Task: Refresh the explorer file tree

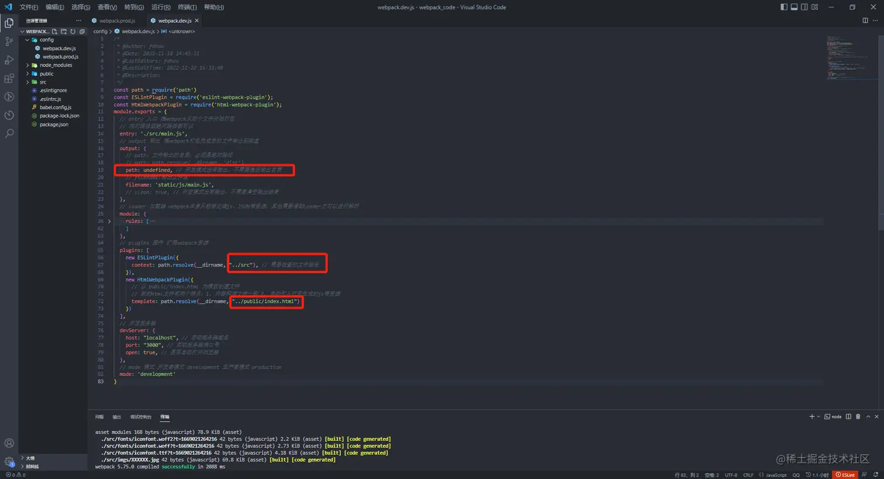Action: tap(73, 32)
